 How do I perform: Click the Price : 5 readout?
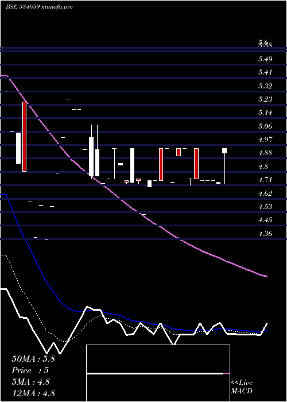pyautogui.click(x=30, y=370)
